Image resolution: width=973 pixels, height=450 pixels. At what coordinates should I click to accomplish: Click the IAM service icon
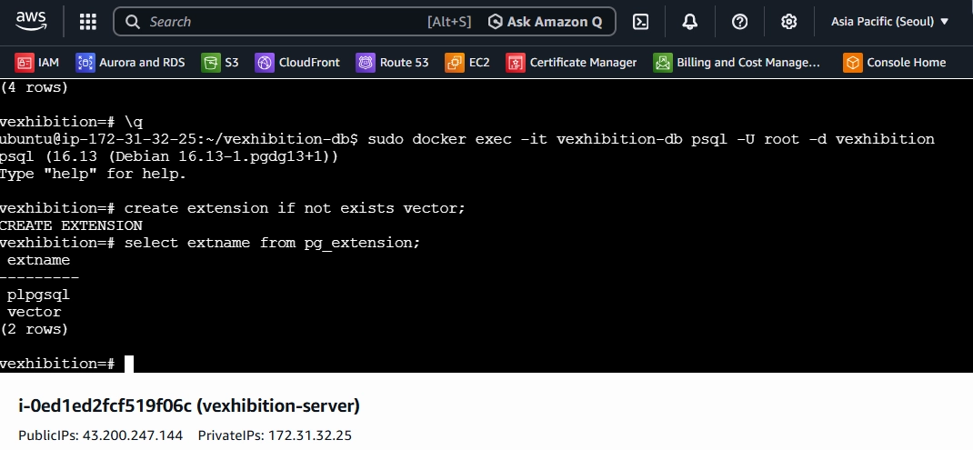(25, 62)
